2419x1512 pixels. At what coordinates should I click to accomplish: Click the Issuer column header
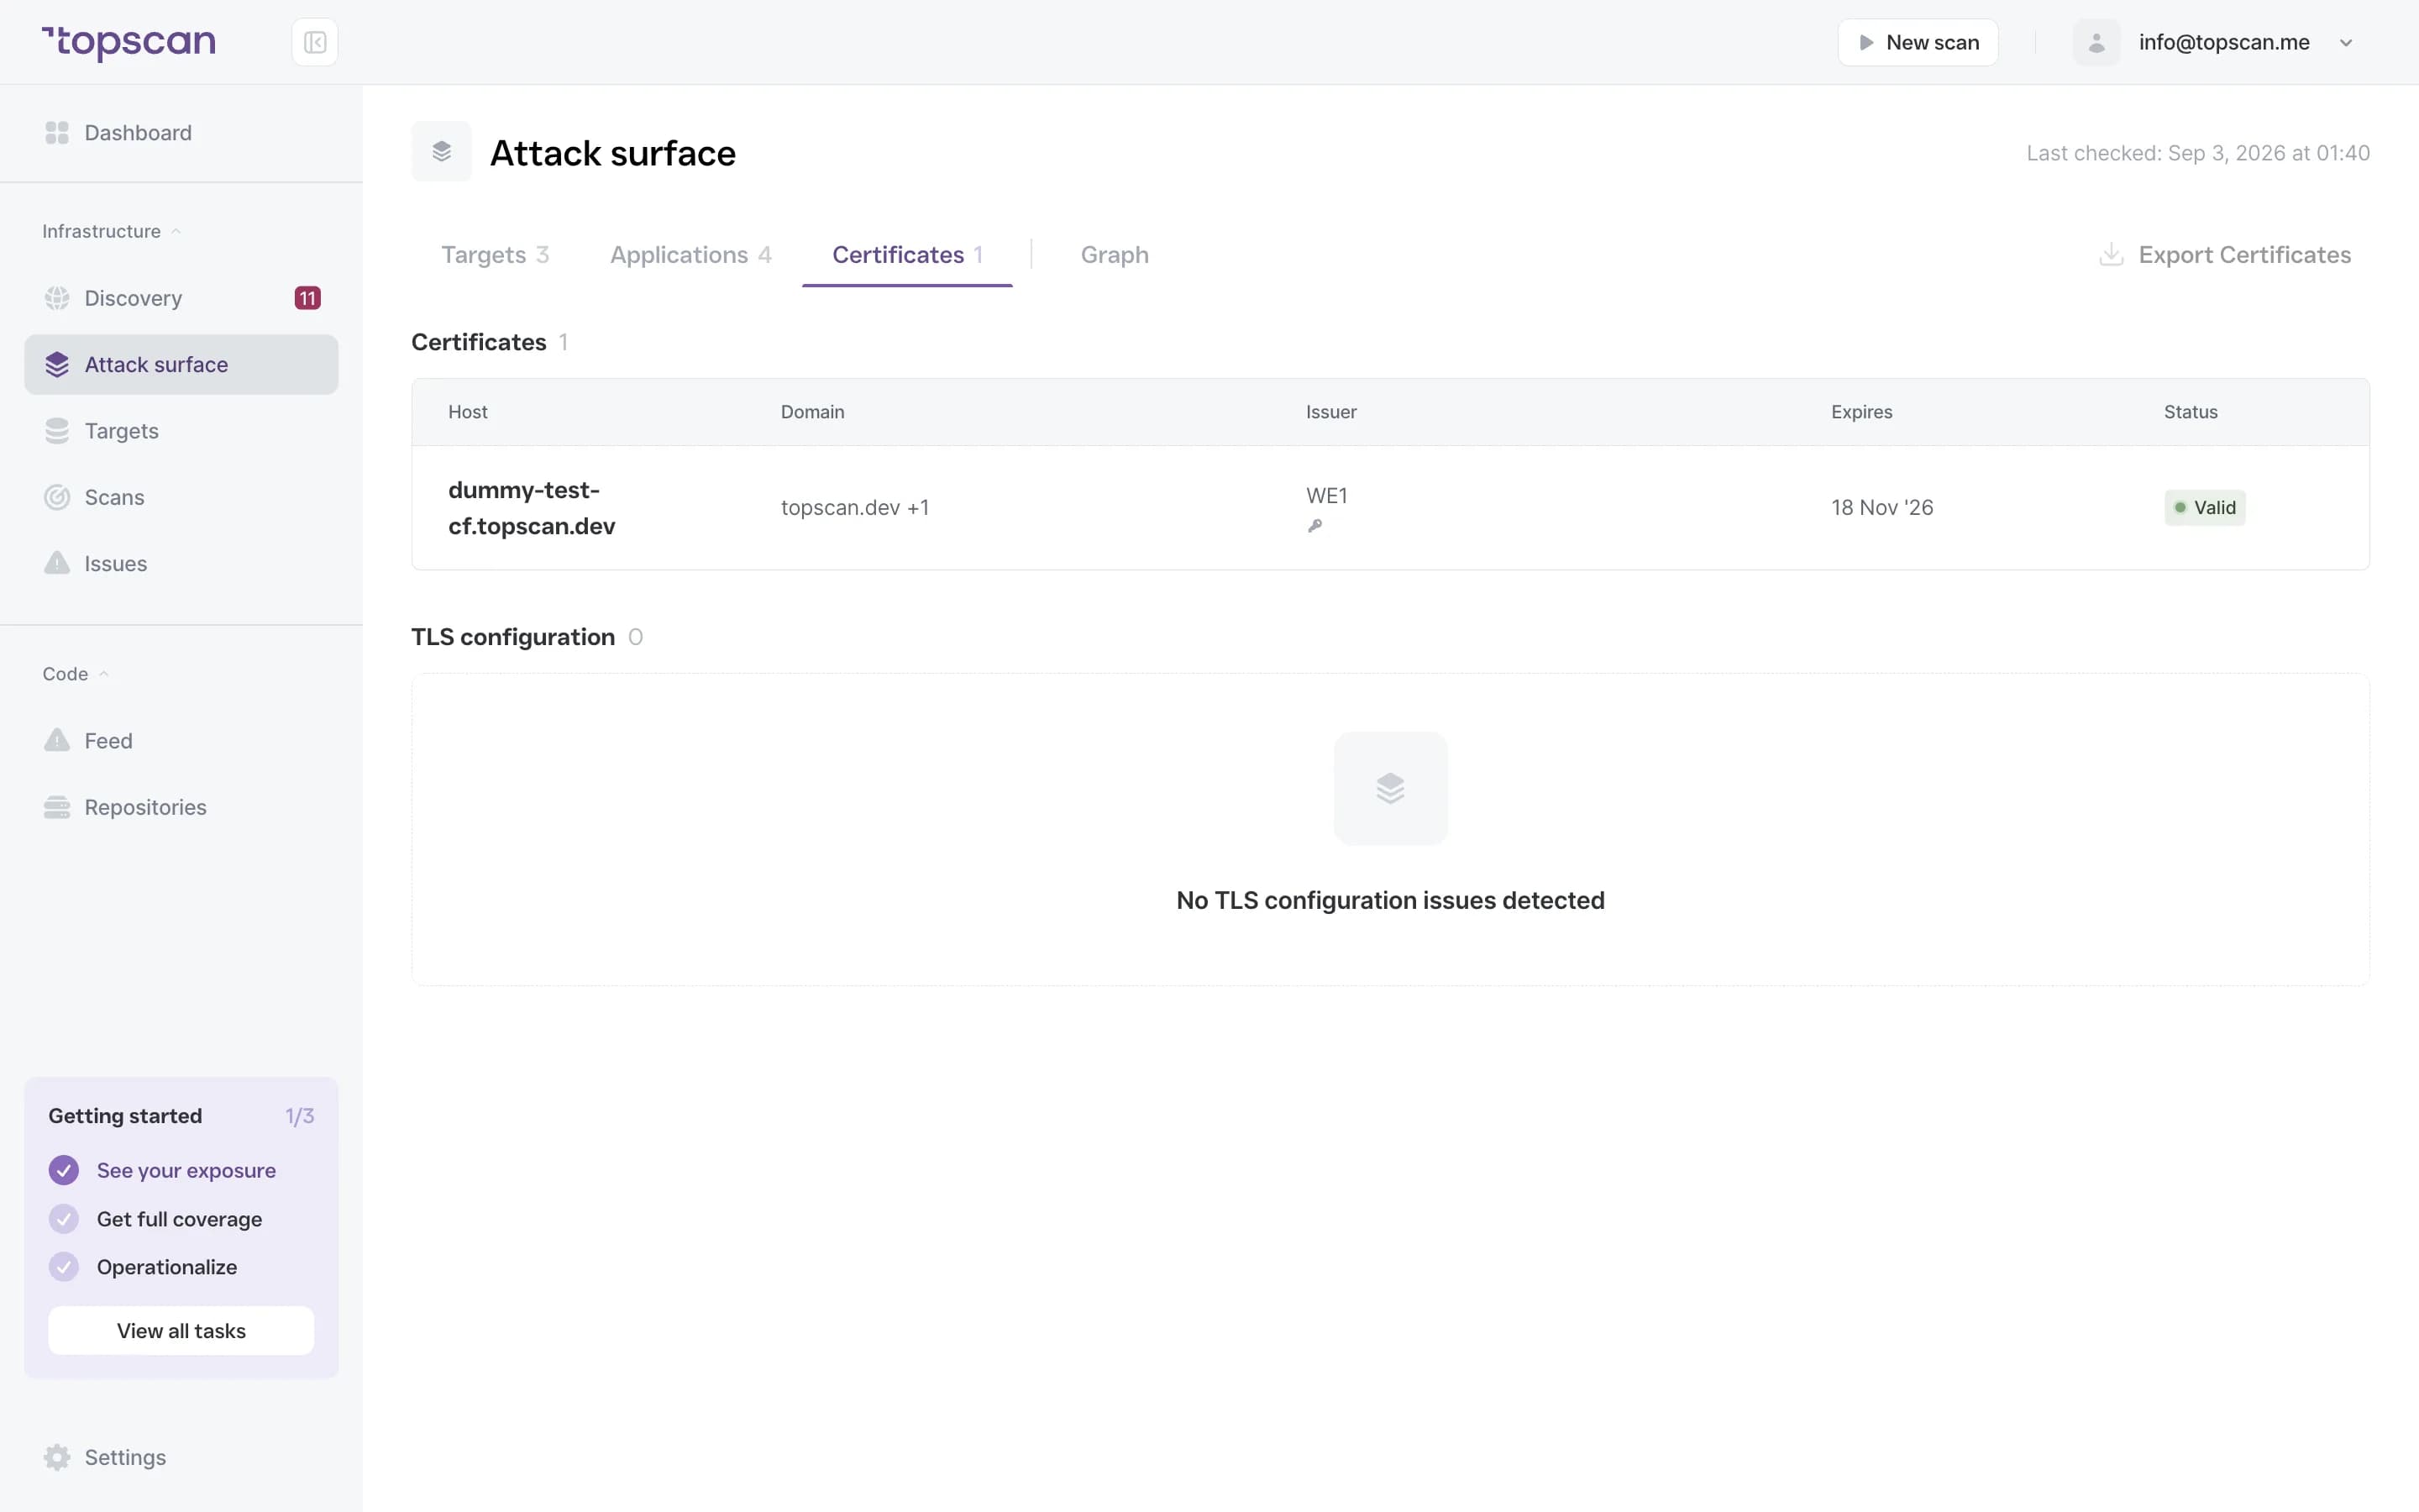(x=1331, y=412)
